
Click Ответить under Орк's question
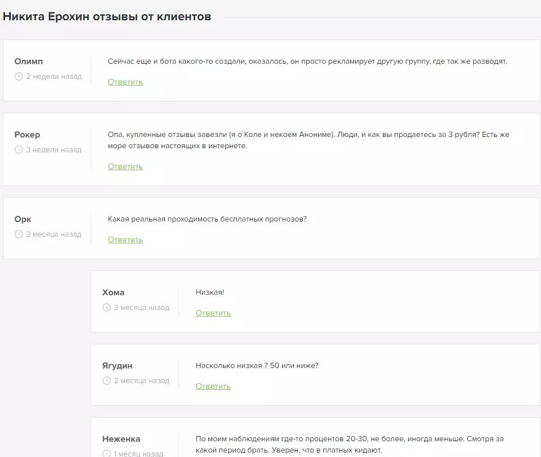[x=125, y=239]
